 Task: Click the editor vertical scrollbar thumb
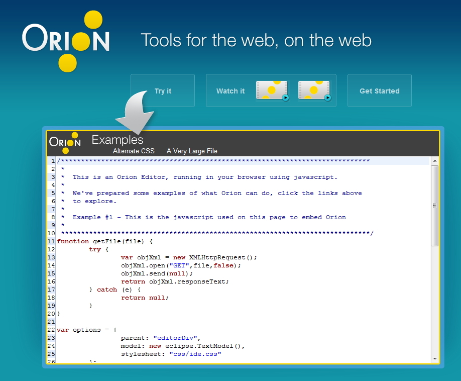[435, 206]
